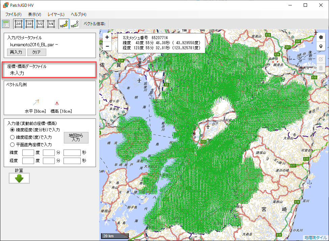Image resolution: width=329 pixels, height=241 pixels.
Task: Open the ファイル(F) menu
Action: tap(13, 14)
